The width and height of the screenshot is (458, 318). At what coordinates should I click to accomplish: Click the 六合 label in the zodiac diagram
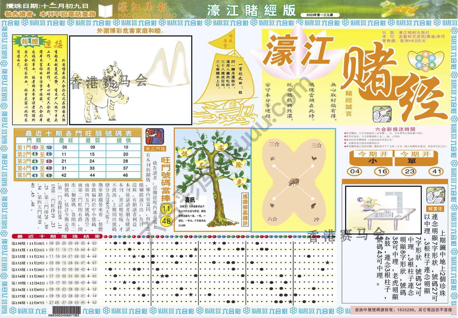point(273,219)
